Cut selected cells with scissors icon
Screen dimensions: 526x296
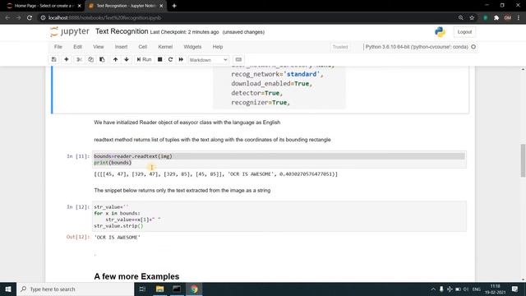coord(79,59)
